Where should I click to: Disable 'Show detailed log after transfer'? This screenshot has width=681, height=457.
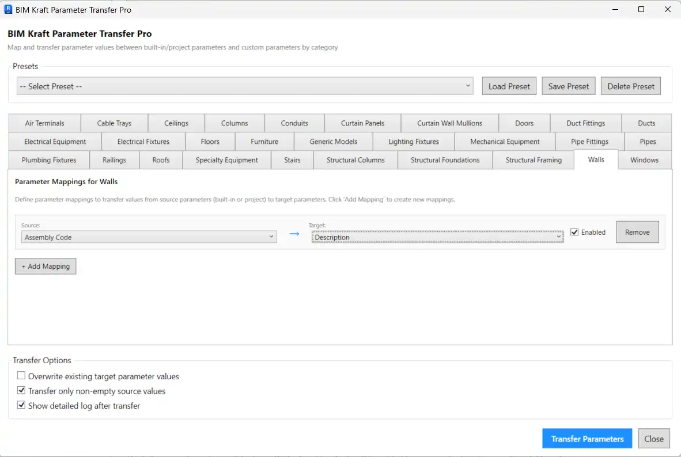click(x=21, y=405)
